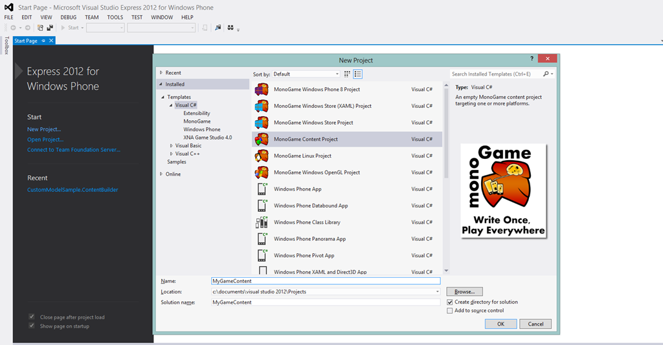663x345 pixels.
Task: Enable Add to source control checkbox
Action: [450, 310]
